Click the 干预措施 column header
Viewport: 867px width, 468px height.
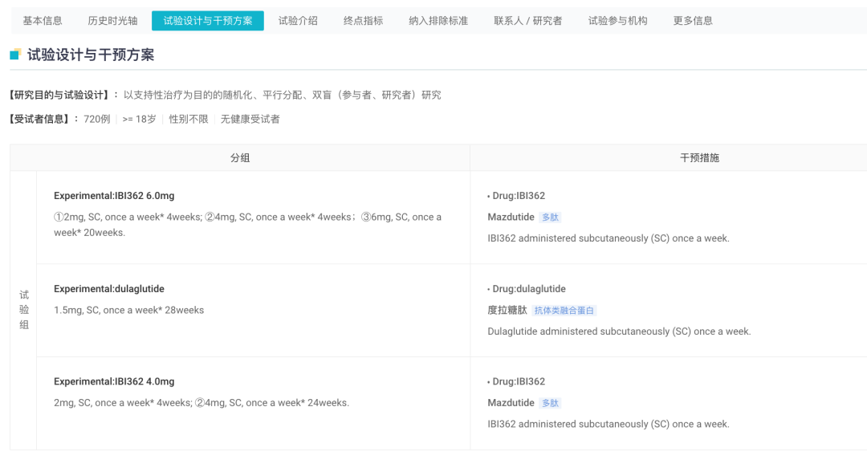(x=699, y=157)
